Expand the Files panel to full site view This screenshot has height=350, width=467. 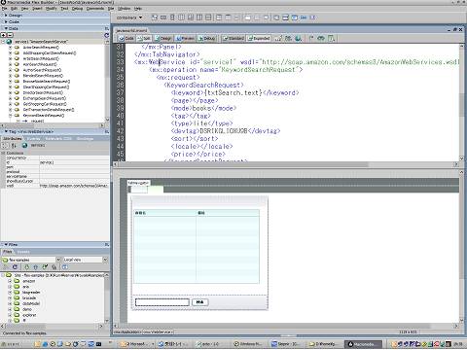tap(65, 267)
